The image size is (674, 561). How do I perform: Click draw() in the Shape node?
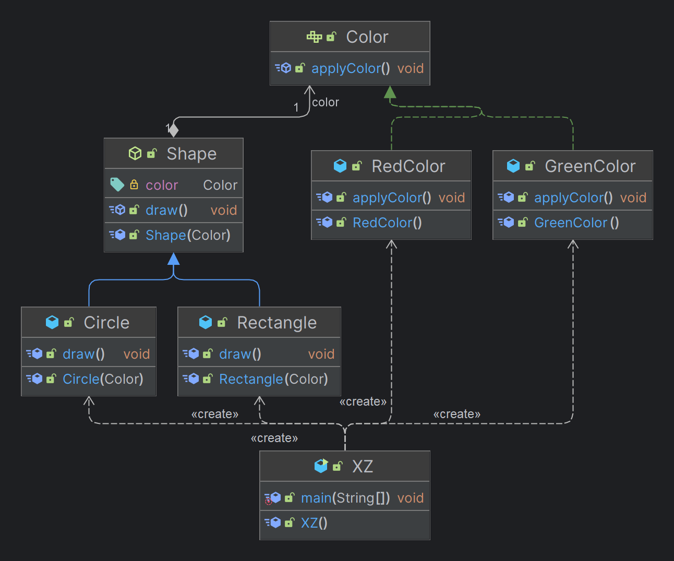166,210
